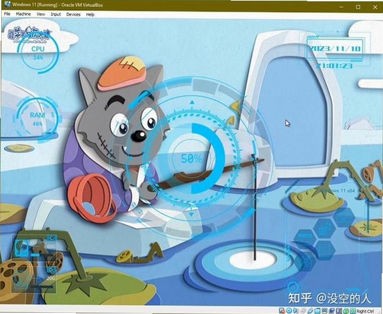Open the View menu
383x314 pixels.
coord(41,14)
